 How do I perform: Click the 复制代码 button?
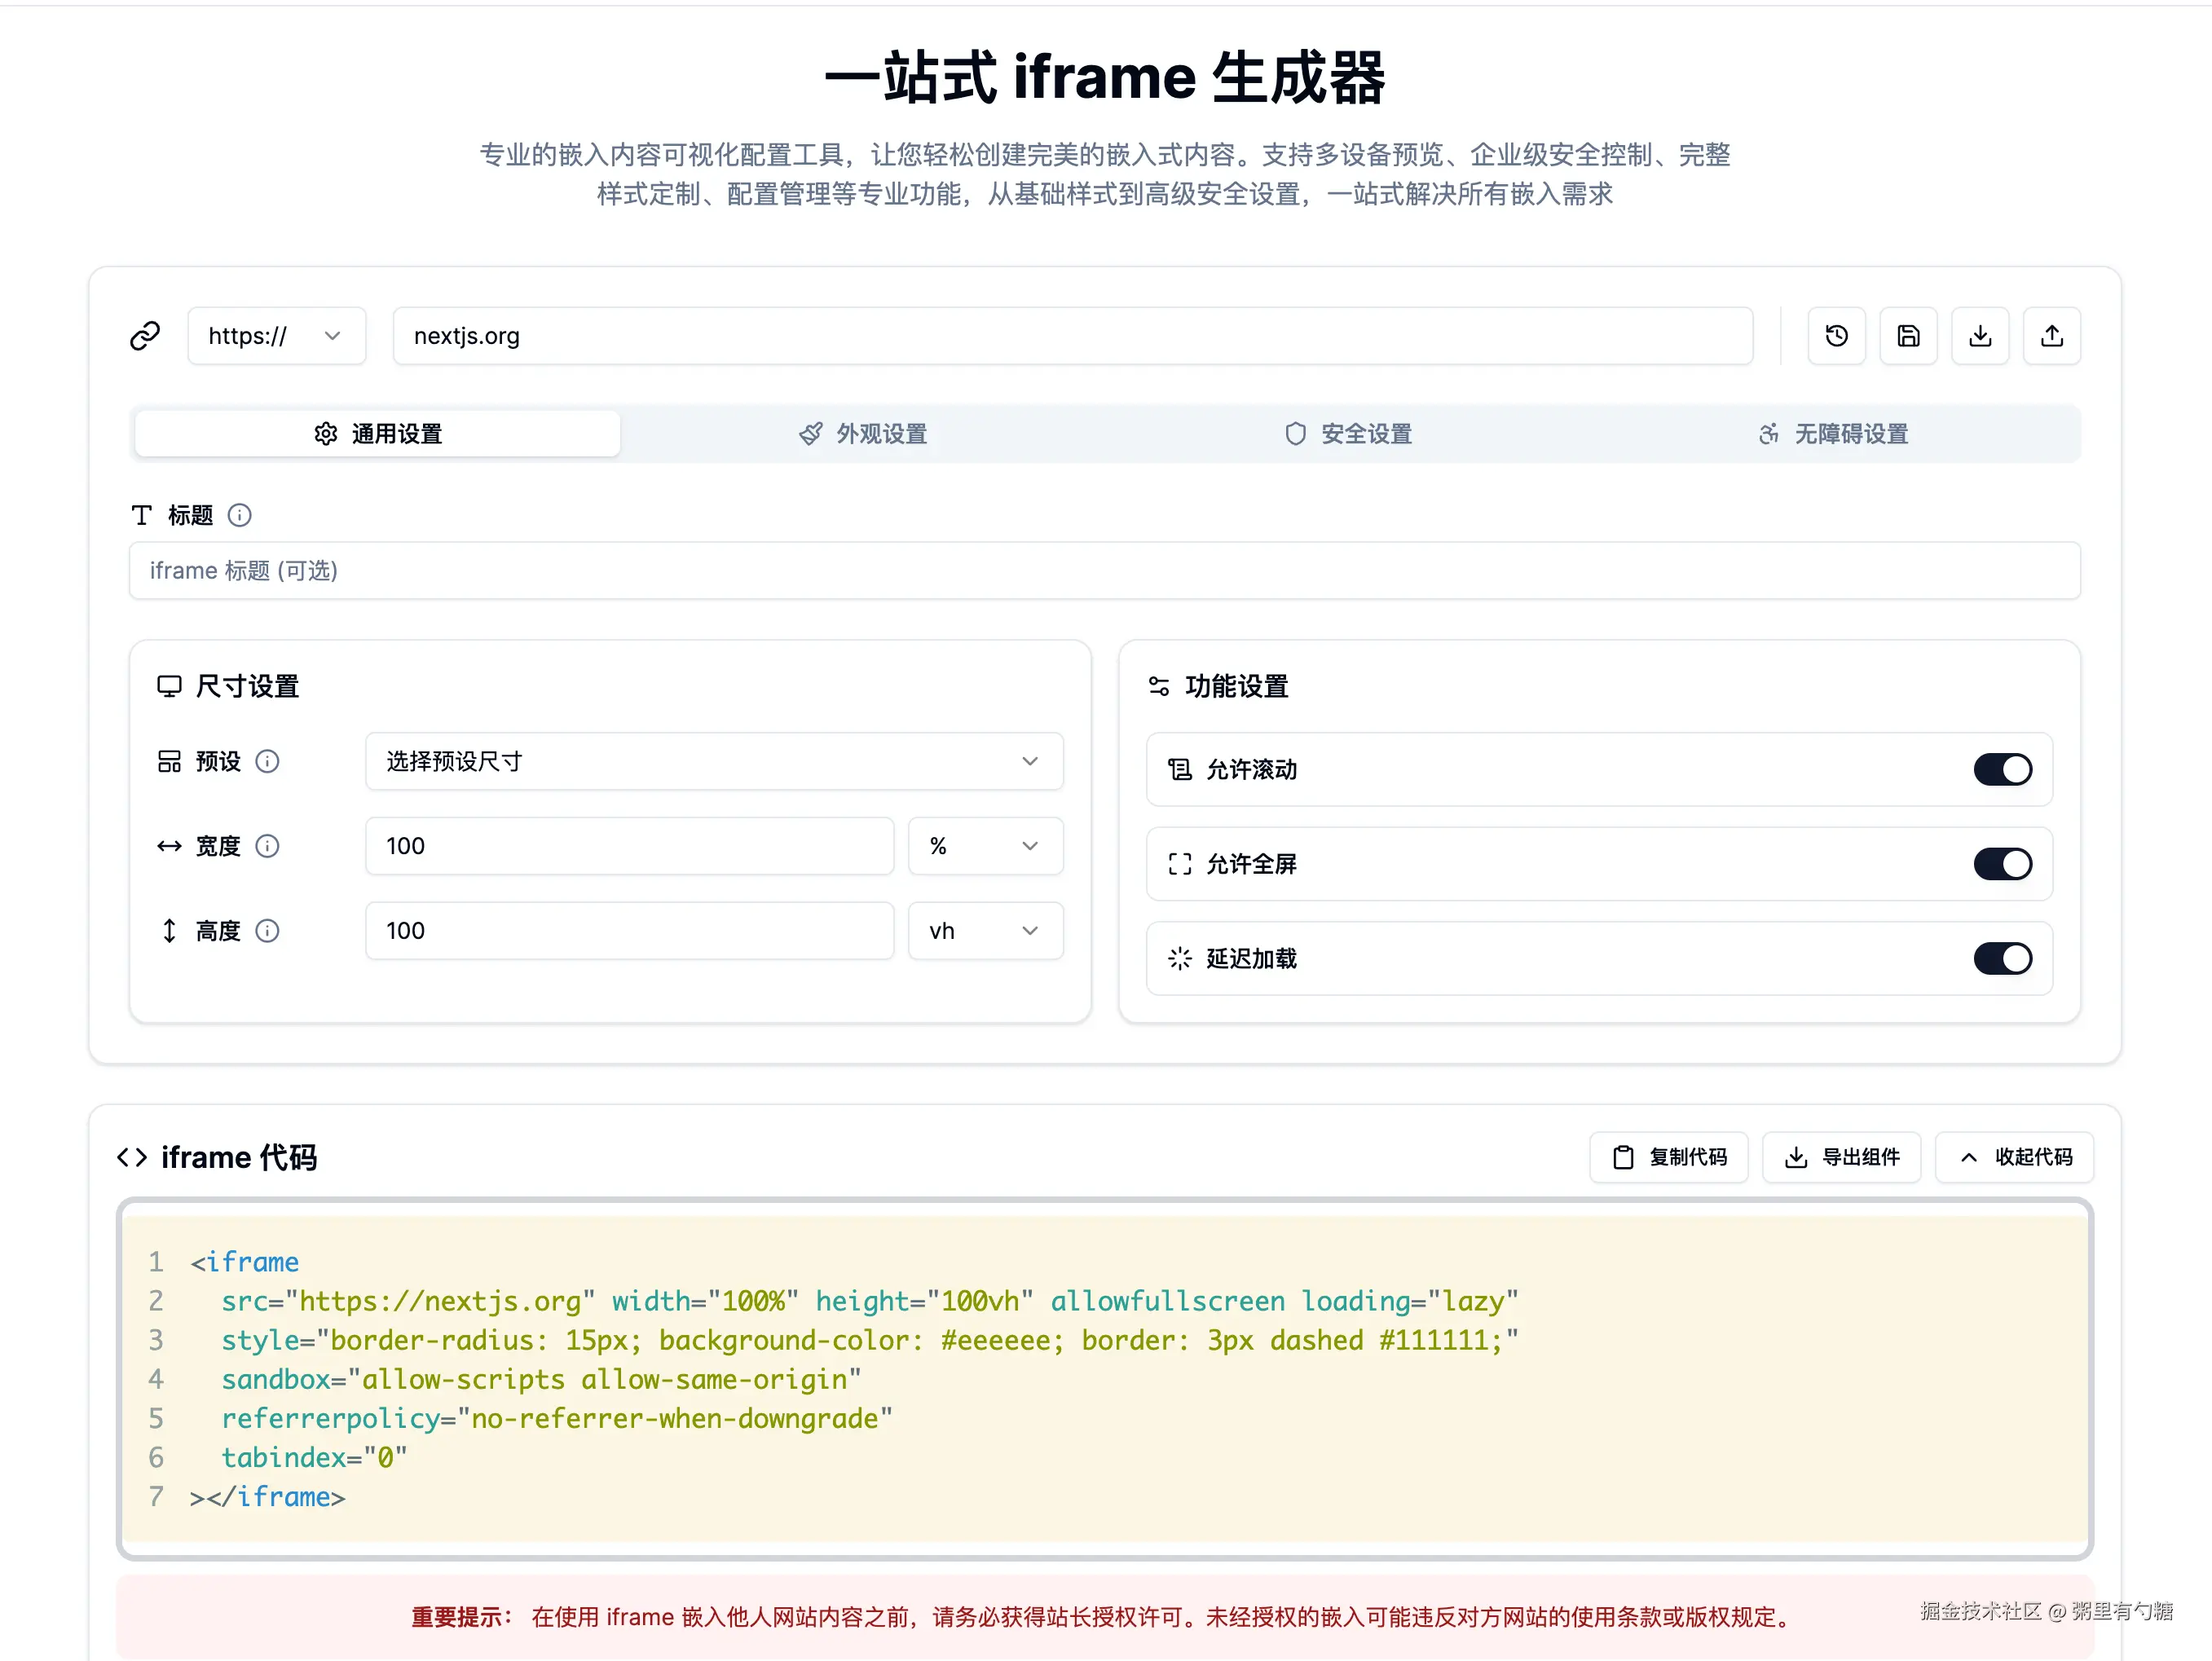pos(1668,1157)
